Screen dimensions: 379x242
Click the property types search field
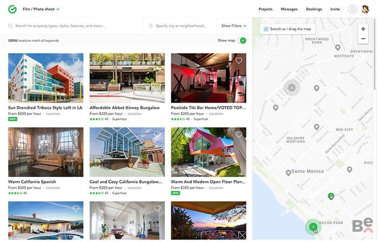click(72, 26)
